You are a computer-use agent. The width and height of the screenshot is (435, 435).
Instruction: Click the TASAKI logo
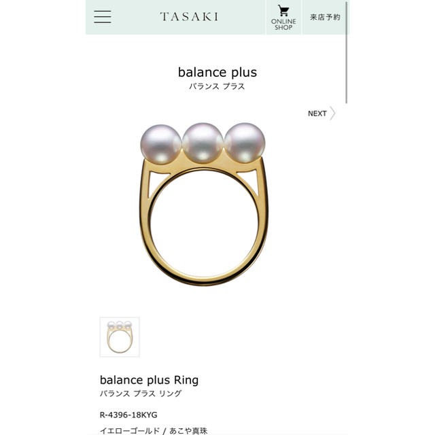click(189, 16)
